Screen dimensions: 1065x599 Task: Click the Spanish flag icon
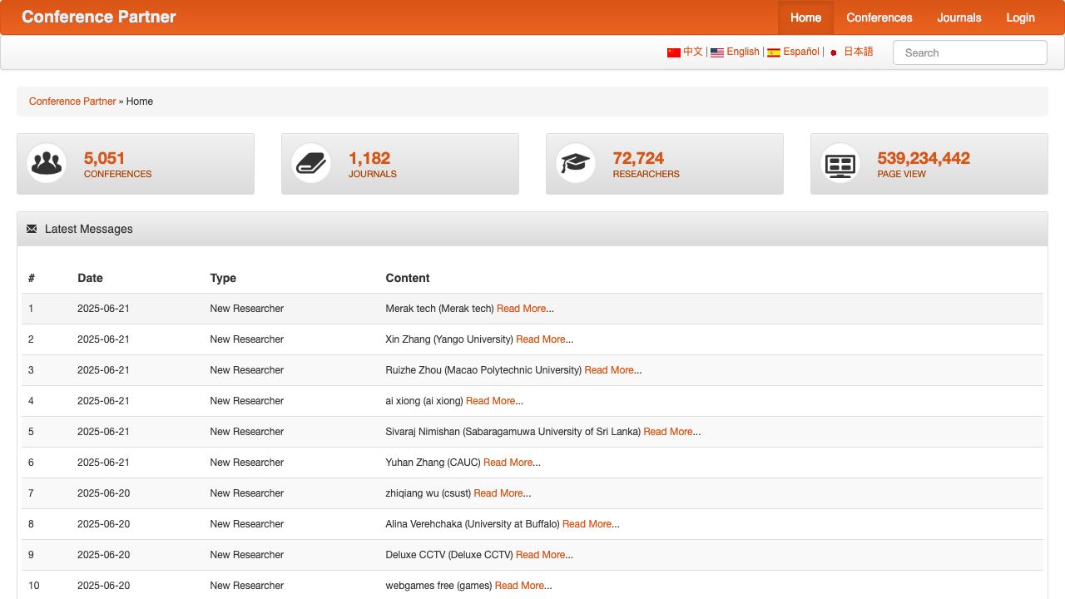[x=774, y=52]
